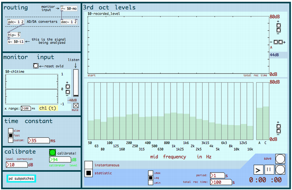Select the custom time constant radio
The image size is (292, 190).
[x=11, y=140]
